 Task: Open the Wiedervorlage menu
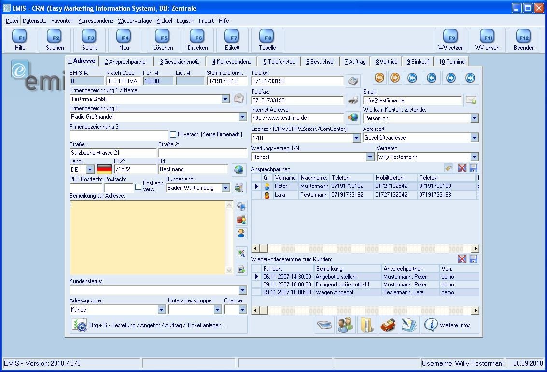point(135,21)
